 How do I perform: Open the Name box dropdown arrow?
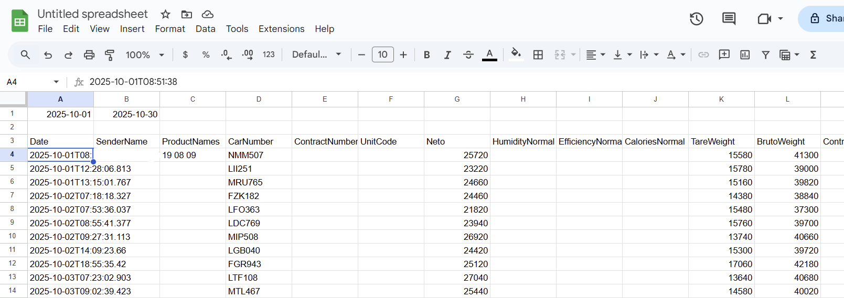(x=56, y=82)
